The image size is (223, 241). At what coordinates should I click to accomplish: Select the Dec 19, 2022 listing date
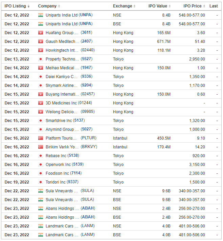click(x=17, y=182)
